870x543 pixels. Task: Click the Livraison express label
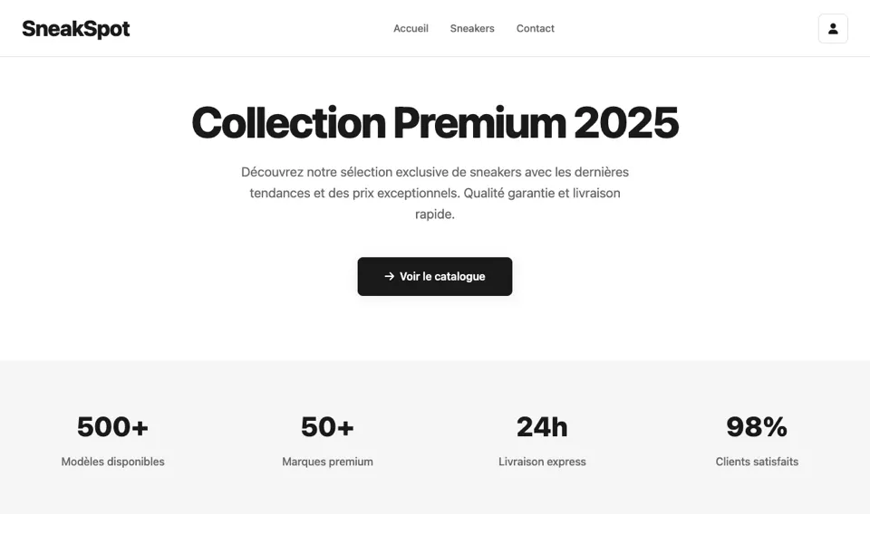pyautogui.click(x=542, y=462)
